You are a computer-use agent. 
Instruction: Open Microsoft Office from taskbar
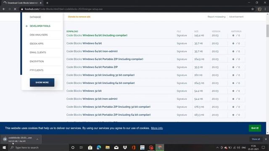click(x=134, y=148)
